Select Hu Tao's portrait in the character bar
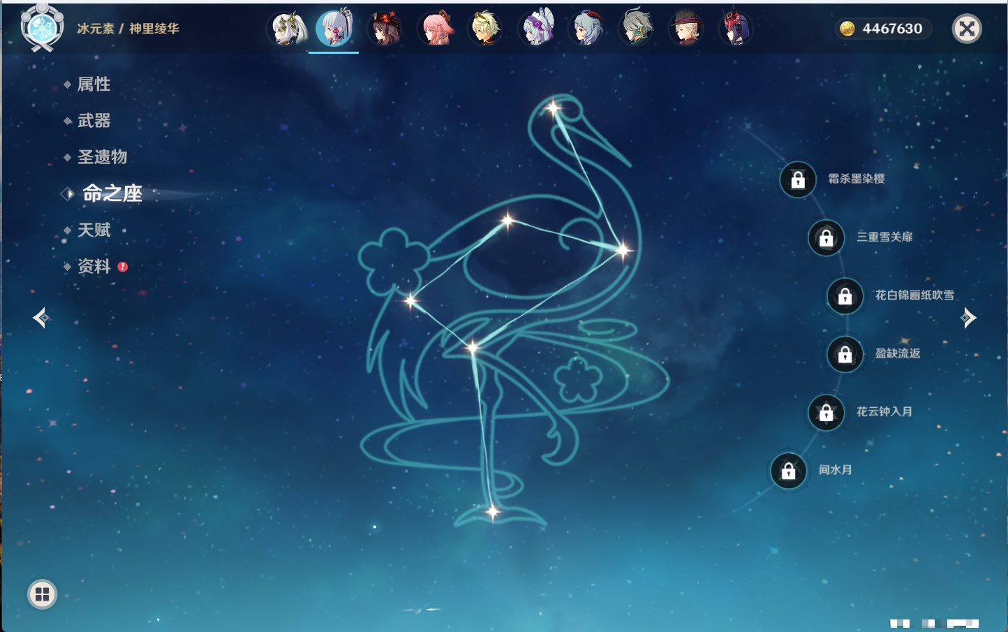Screen dimensions: 1008x632 (x=385, y=29)
